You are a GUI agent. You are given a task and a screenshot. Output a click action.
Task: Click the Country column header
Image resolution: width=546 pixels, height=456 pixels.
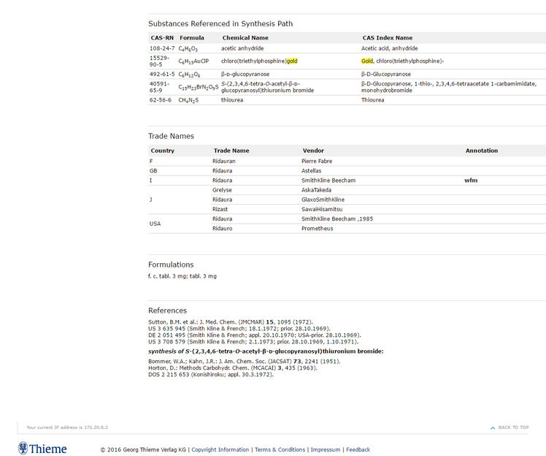[x=162, y=151]
